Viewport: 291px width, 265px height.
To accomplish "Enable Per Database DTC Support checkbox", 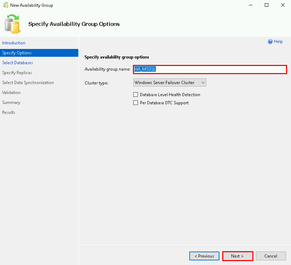I will click(135, 103).
